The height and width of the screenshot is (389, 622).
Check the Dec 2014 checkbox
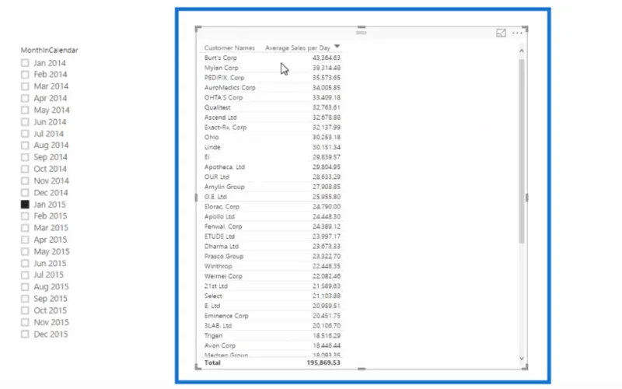[25, 192]
